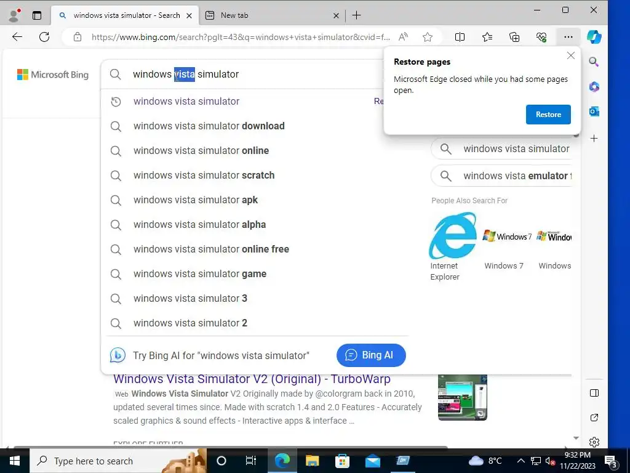Image resolution: width=630 pixels, height=473 pixels.
Task: Close the Restore pages popup
Action: [x=570, y=55]
